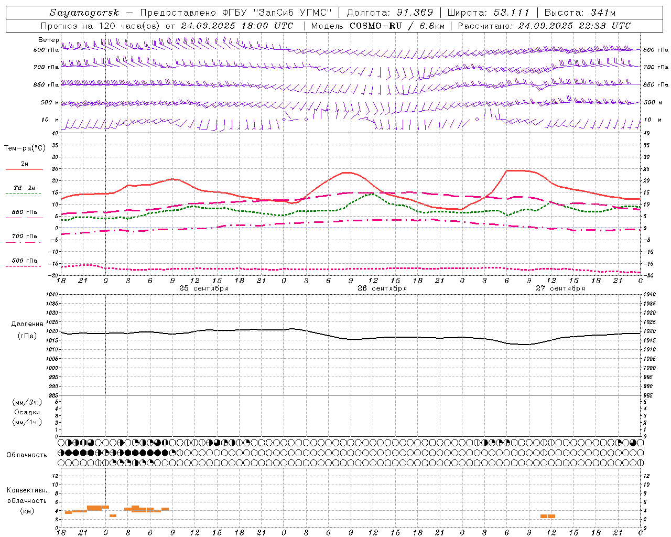This screenshot has width=671, height=537.
Task: Select the 27 сентября date marker
Action: (560, 288)
